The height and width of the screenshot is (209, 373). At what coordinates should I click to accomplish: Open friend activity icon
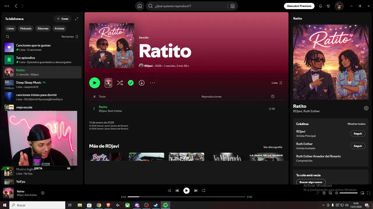[x=328, y=6]
